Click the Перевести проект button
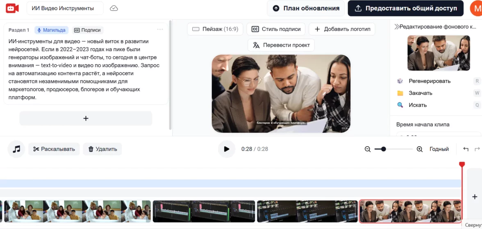This screenshot has width=482, height=229. (281, 45)
